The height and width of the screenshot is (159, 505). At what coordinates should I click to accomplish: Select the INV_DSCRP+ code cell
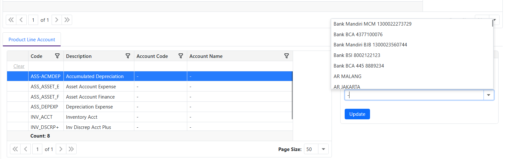46,127
